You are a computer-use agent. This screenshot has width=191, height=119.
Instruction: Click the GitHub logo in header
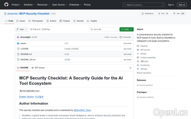6,5
